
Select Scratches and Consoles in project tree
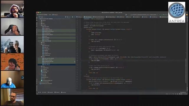[x=46, y=84]
